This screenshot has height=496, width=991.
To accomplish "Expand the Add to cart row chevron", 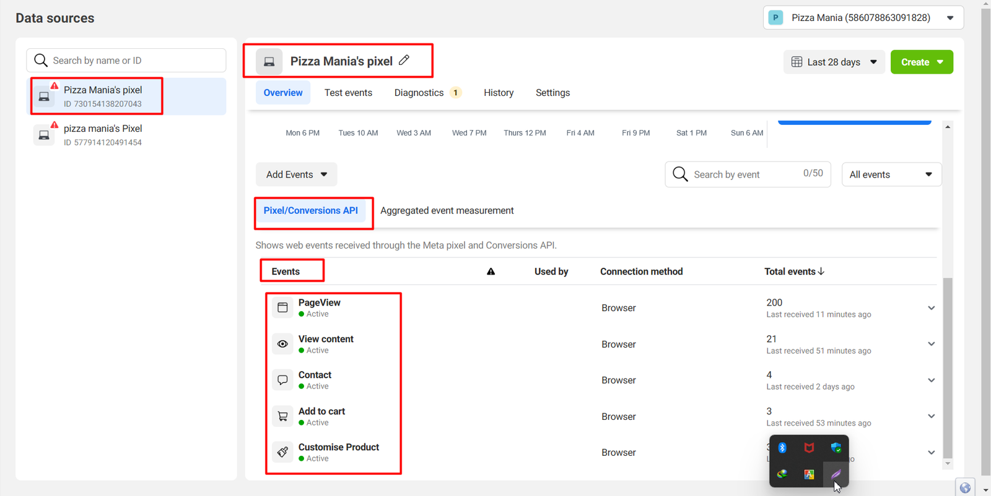I will click(931, 416).
